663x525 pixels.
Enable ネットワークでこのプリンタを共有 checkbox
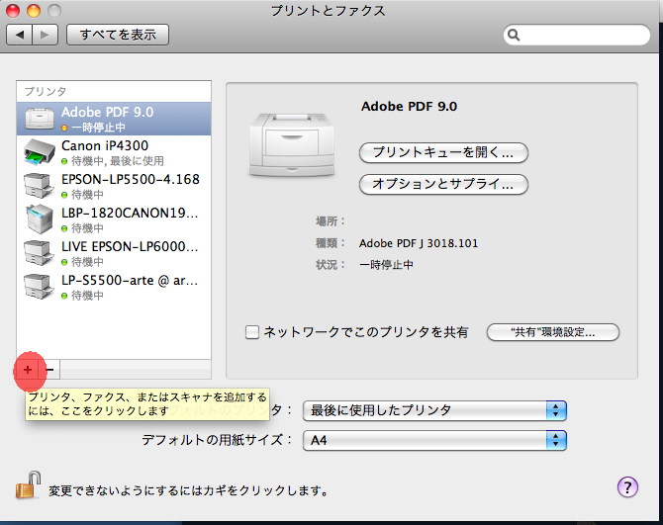click(x=252, y=332)
